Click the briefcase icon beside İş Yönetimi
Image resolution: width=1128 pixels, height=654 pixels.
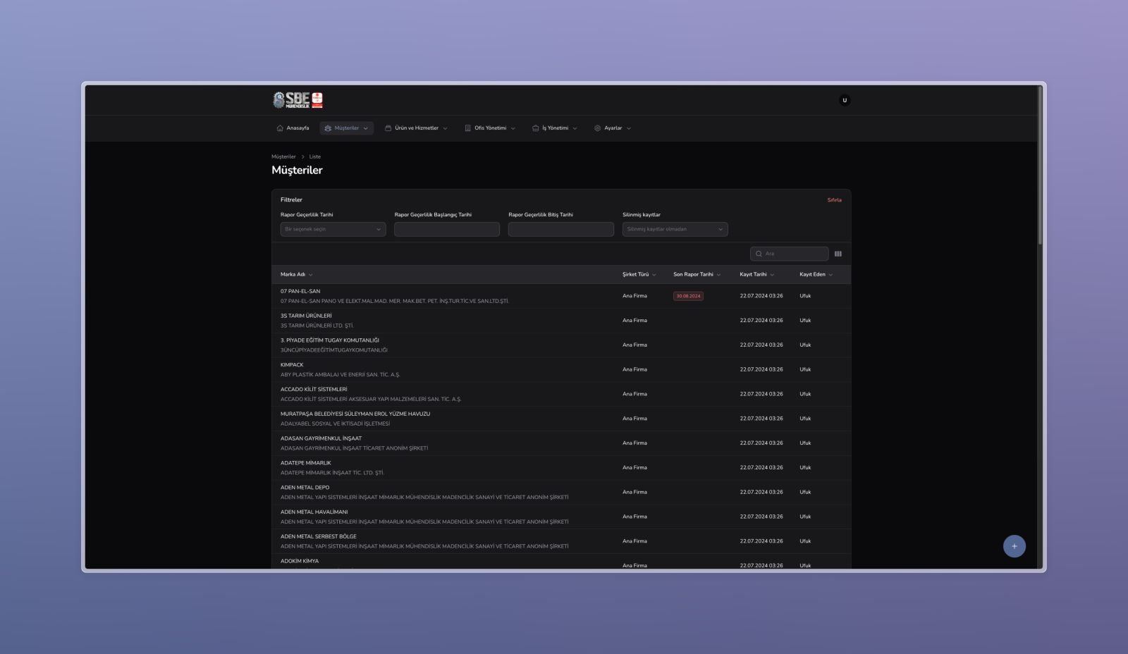click(x=535, y=128)
